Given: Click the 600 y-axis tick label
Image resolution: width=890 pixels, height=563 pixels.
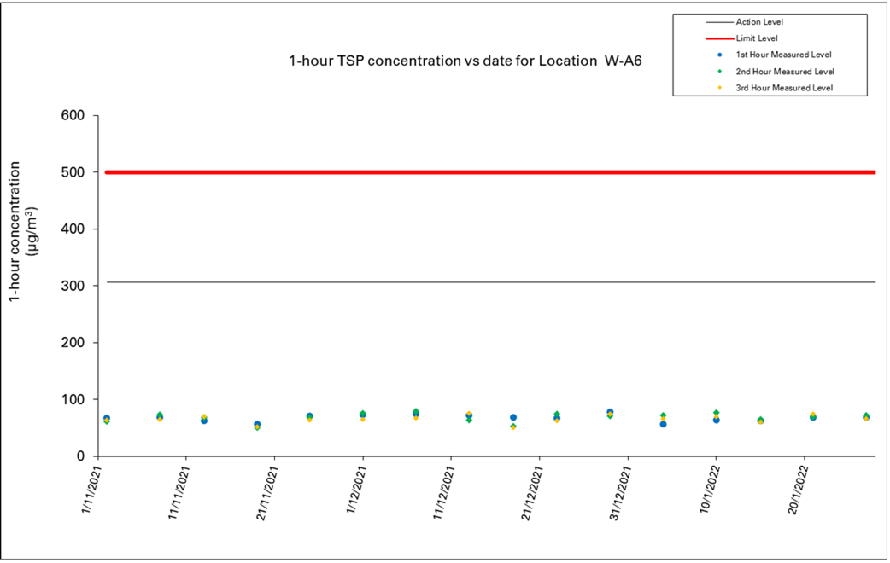Looking at the screenshot, I should 73,116.
